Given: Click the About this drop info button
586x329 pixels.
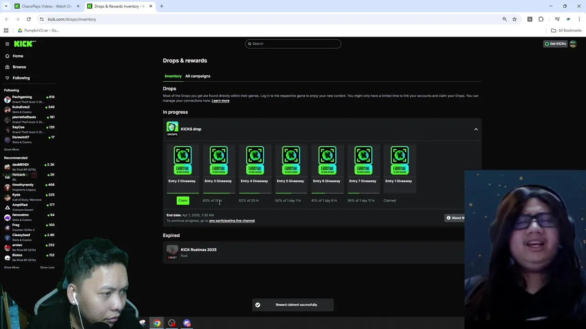Looking at the screenshot, I should (x=455, y=218).
